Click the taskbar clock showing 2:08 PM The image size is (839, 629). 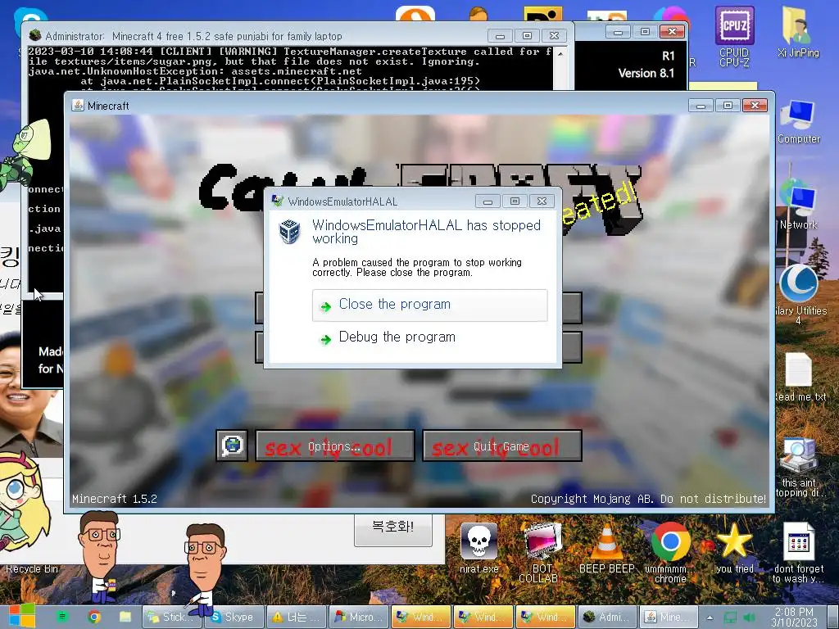794,617
